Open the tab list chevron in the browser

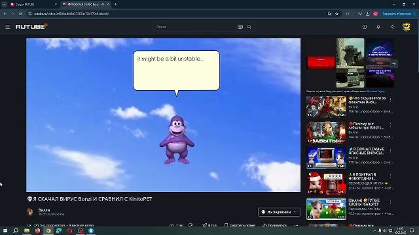pos(4,5)
